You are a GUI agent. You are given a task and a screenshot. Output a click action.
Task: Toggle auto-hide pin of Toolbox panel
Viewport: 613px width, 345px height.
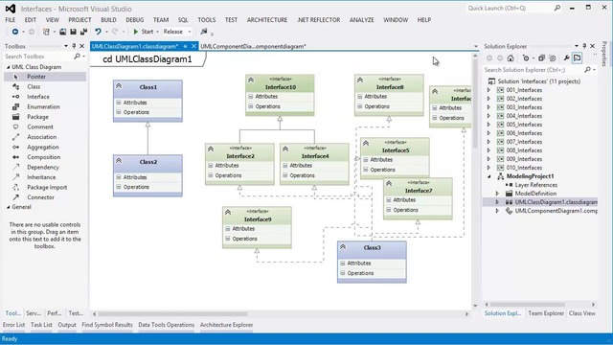pyautogui.click(x=74, y=46)
